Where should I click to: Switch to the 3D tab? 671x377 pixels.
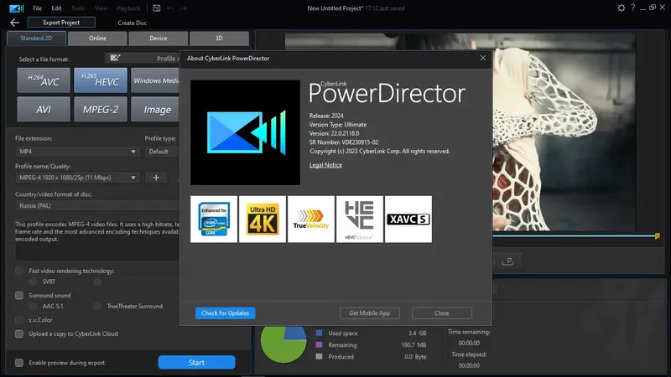219,38
